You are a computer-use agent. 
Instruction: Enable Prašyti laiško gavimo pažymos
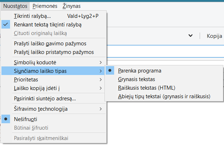[x=50, y=44]
